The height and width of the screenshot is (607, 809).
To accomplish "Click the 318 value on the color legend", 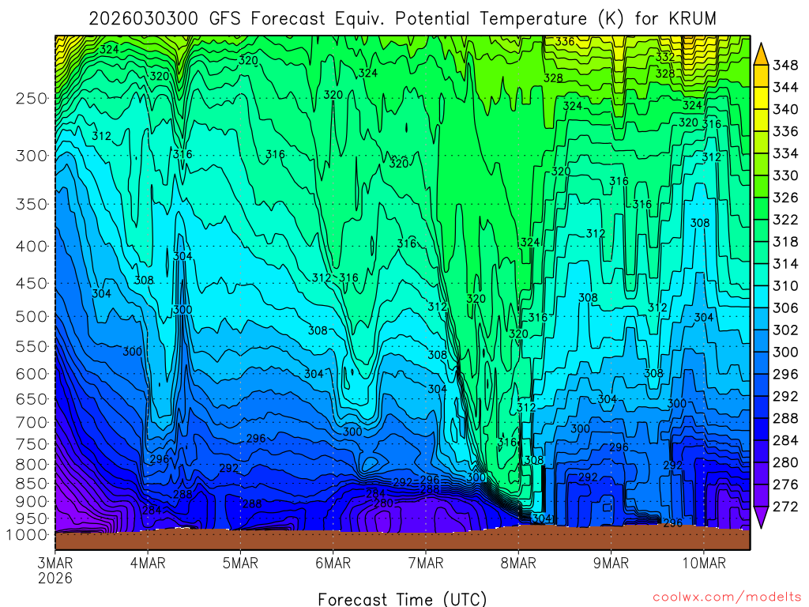I will coord(785,242).
